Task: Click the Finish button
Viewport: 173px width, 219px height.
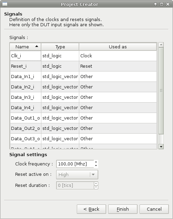Action: pos(123,209)
